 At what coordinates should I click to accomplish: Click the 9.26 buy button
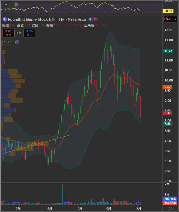(29, 33)
